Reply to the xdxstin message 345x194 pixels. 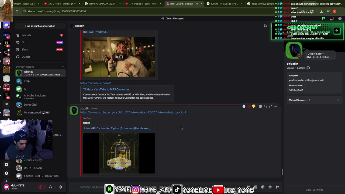(265, 106)
